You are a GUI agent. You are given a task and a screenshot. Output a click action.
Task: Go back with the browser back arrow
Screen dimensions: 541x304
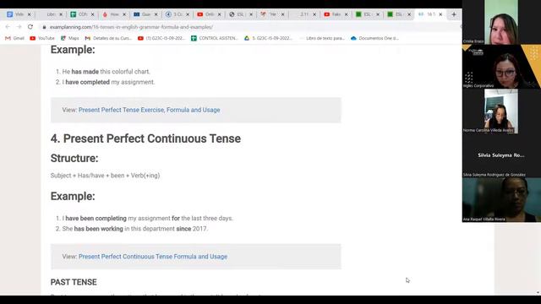(x=8, y=26)
